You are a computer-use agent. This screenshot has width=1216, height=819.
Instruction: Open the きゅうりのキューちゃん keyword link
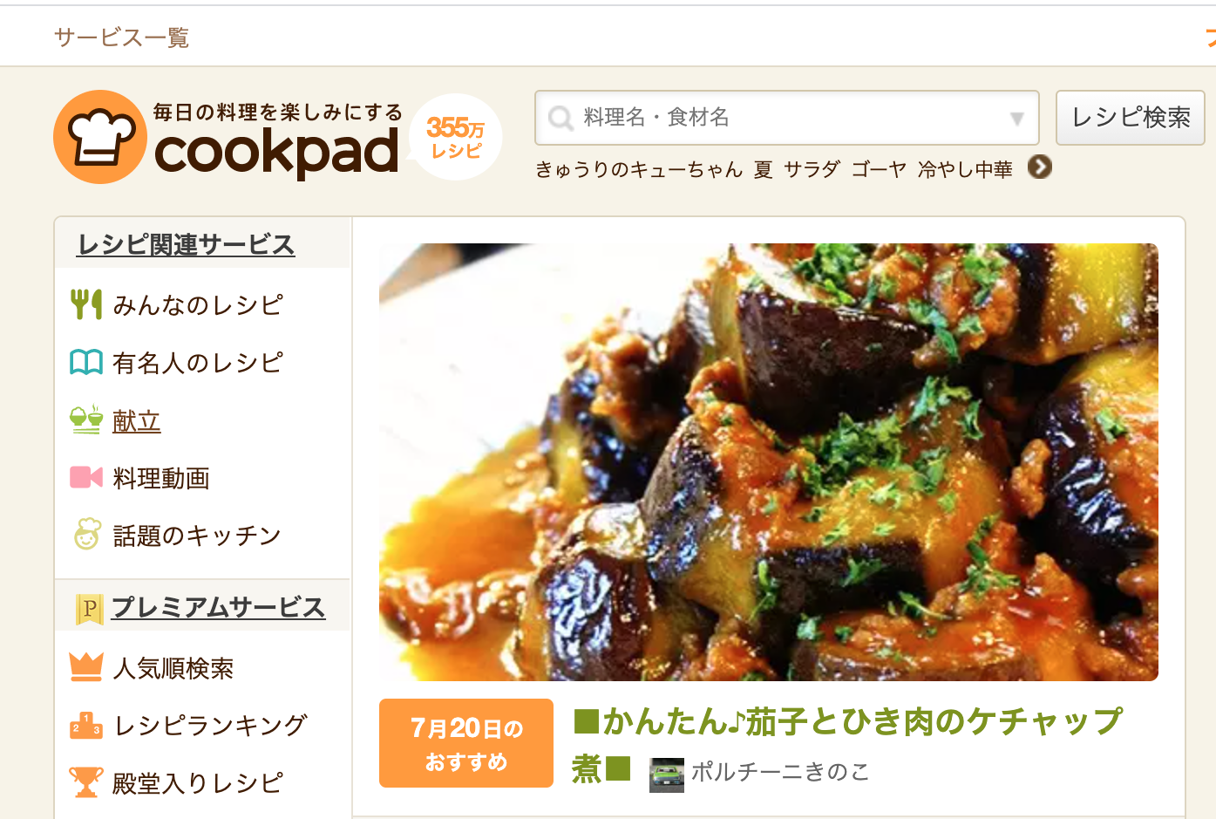(639, 169)
